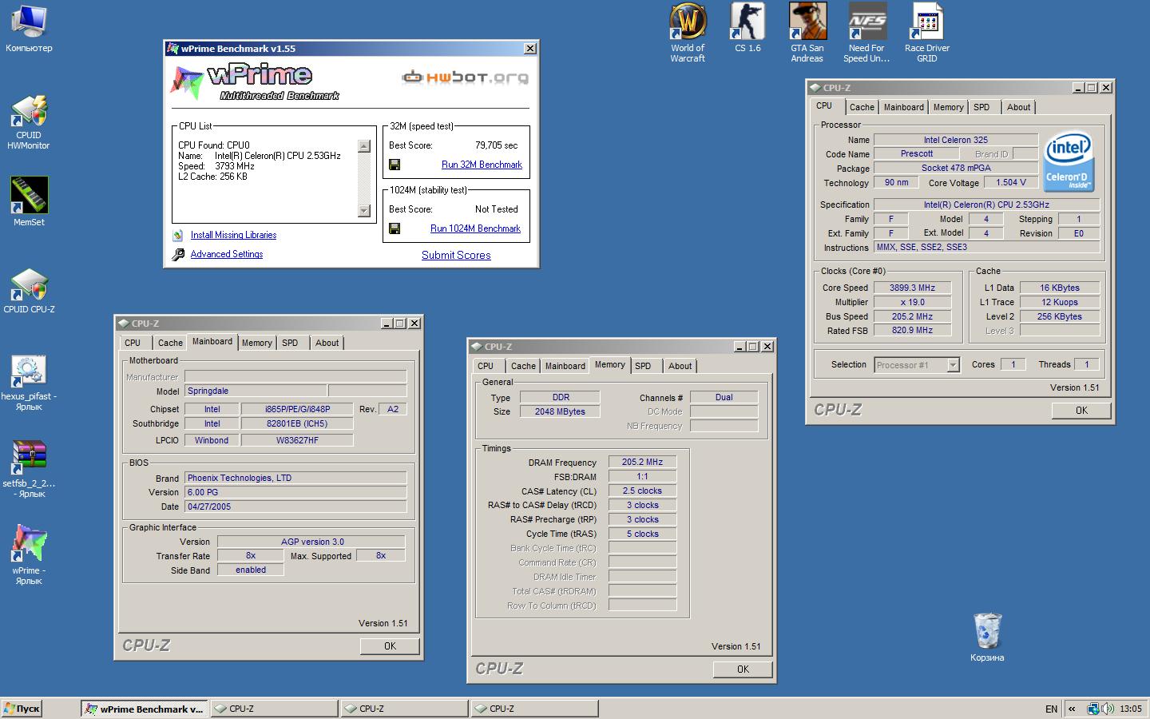Click Core Voltage 1.504 V field
The height and width of the screenshot is (719, 1150).
(x=1011, y=182)
